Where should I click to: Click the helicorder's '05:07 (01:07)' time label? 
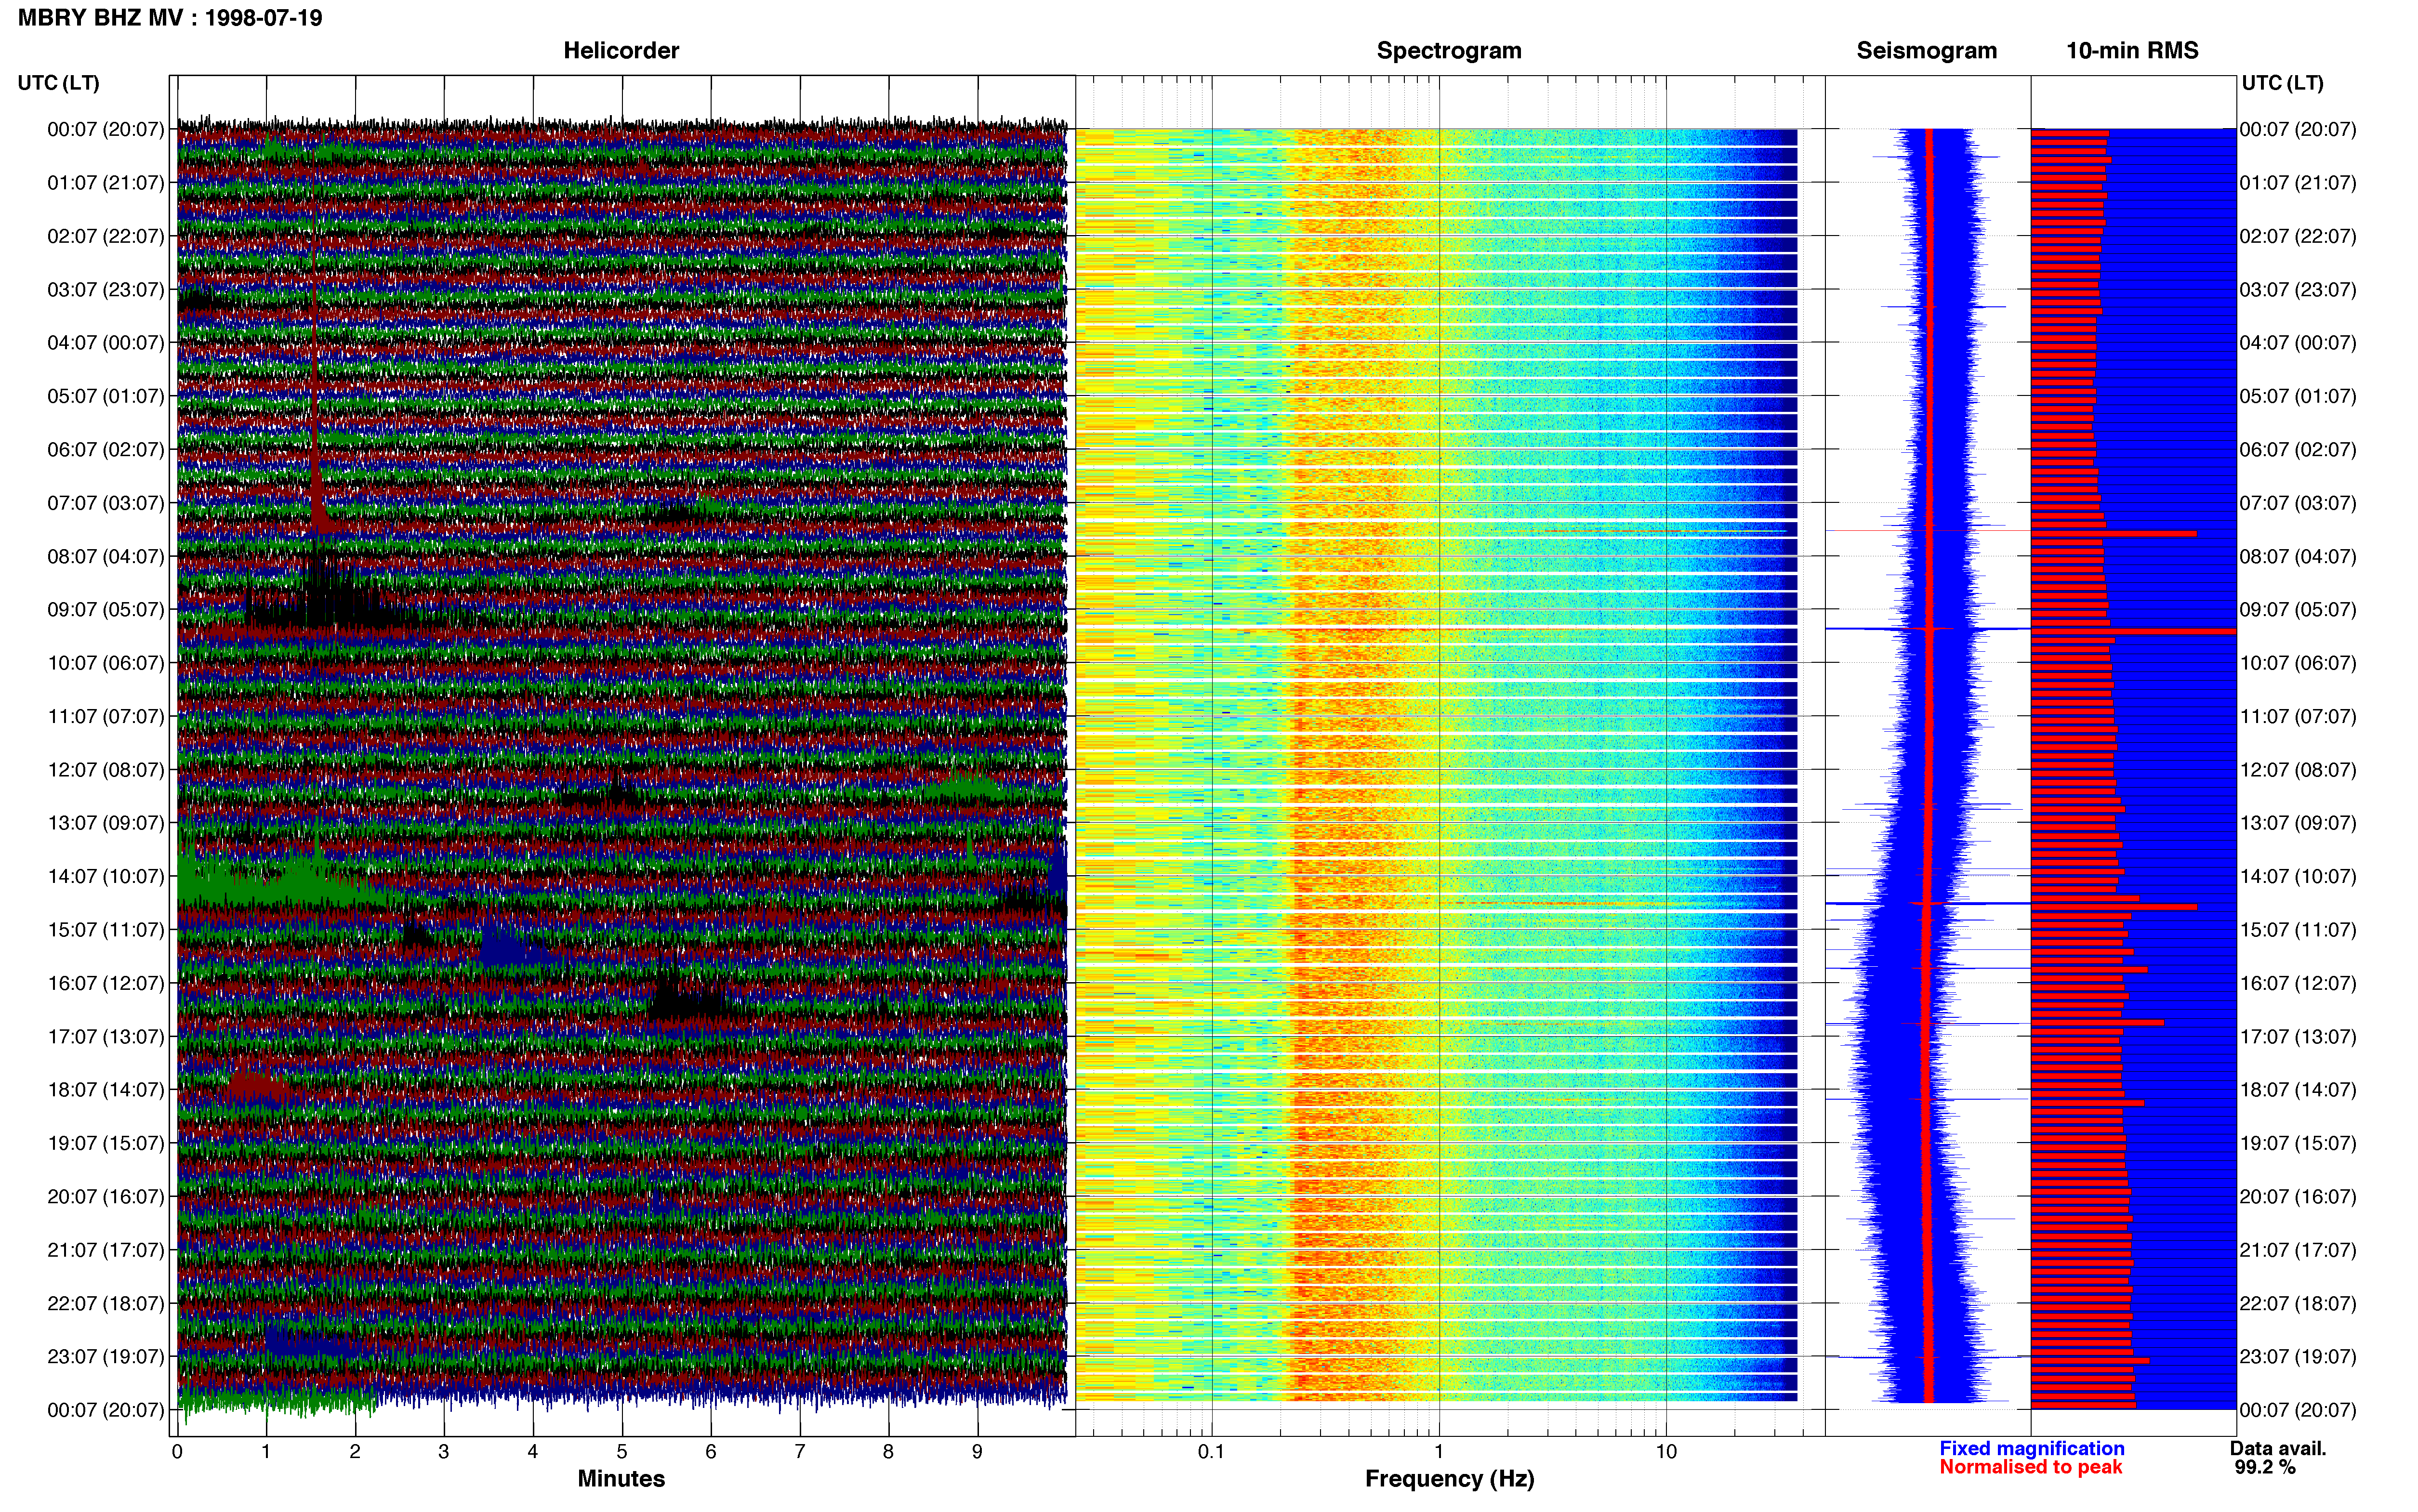point(105,396)
